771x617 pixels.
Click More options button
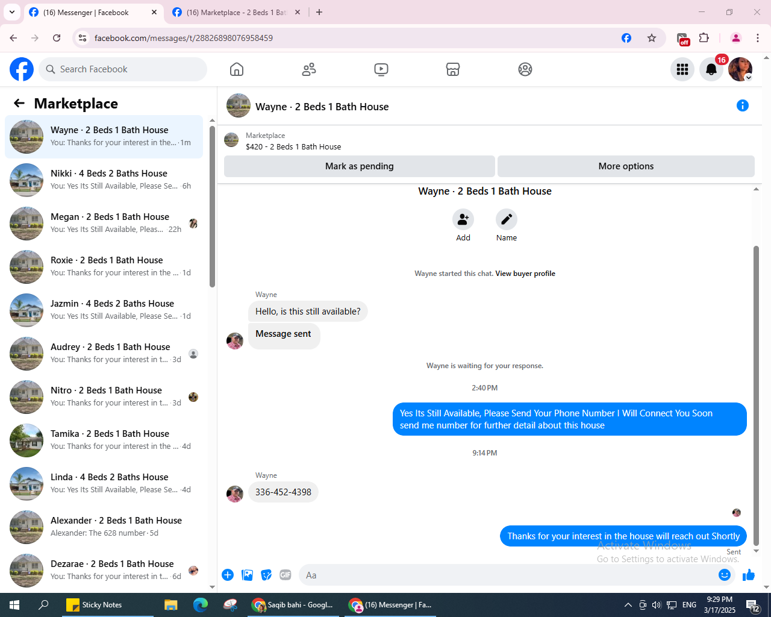pyautogui.click(x=626, y=166)
